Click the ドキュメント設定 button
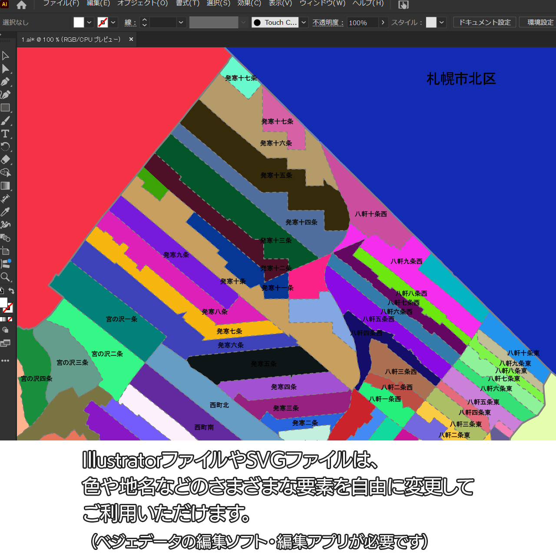This screenshot has height=556, width=556. [x=484, y=22]
